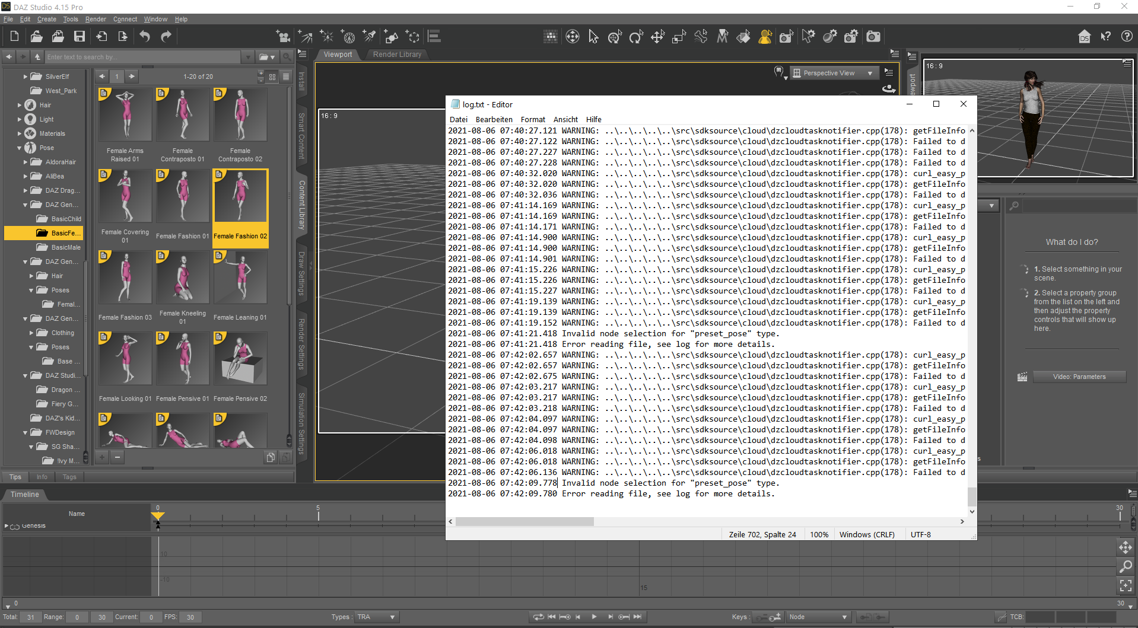Open the Types TRA dropdown
The image size is (1138, 628).
376,617
